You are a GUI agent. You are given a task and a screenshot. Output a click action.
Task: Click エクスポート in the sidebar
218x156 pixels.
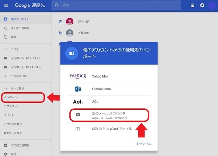[x=11, y=106]
